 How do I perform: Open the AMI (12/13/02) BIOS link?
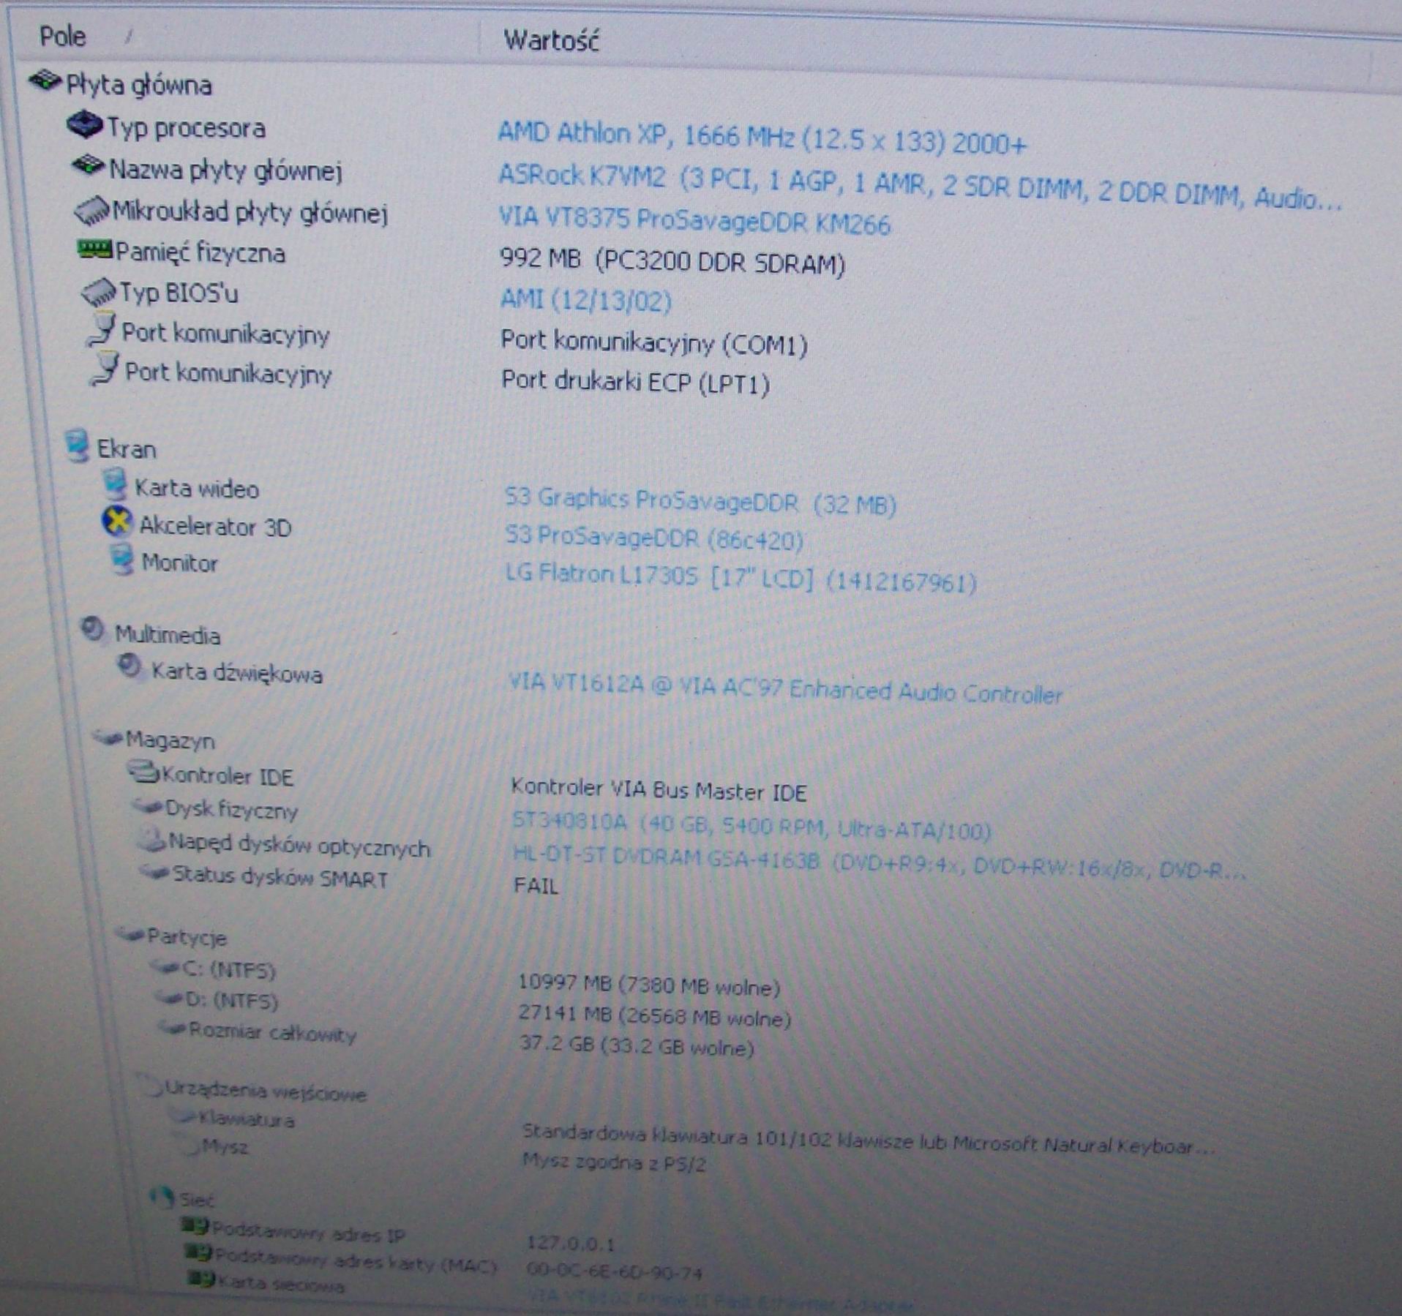pos(586,300)
